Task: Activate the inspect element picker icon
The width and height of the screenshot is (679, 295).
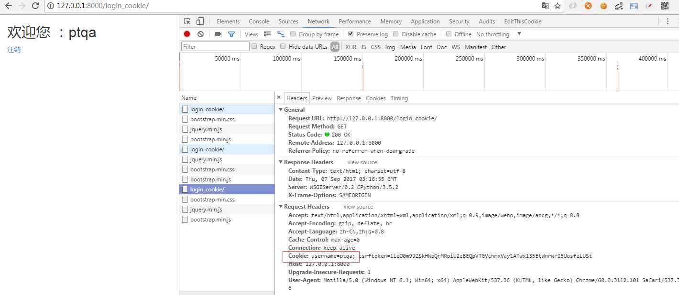Action: (x=187, y=21)
